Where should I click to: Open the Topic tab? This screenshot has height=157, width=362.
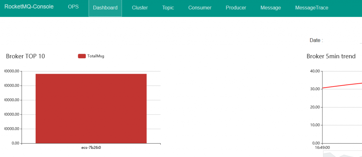[x=168, y=8]
